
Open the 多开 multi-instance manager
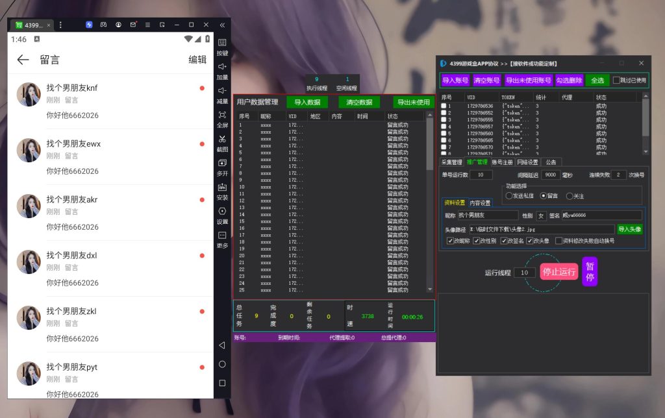coord(222,163)
